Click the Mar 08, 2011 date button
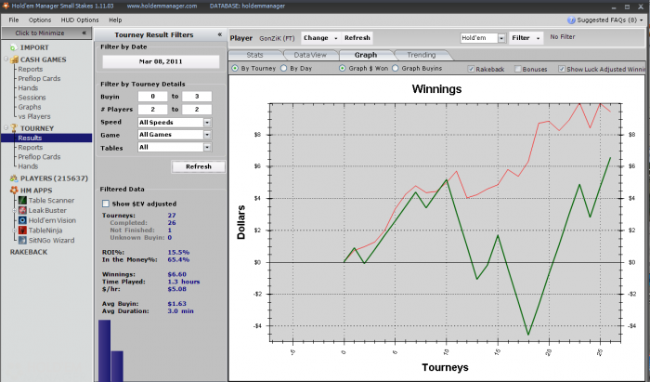 pyautogui.click(x=161, y=61)
